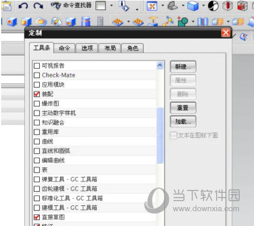The width and height of the screenshot is (254, 226).
Task: Click the window layout icon beside Command Finder
Action: [101, 6]
